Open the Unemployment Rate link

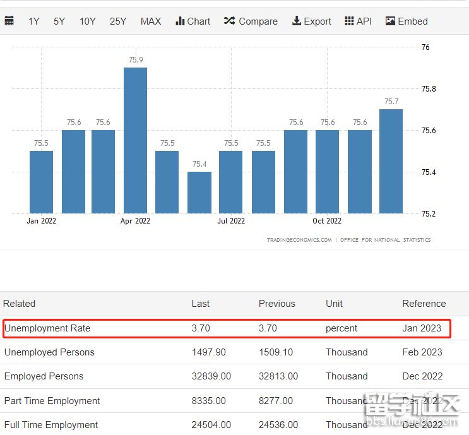click(47, 328)
